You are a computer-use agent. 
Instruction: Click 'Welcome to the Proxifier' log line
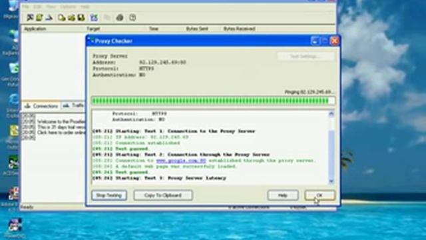click(x=61, y=121)
